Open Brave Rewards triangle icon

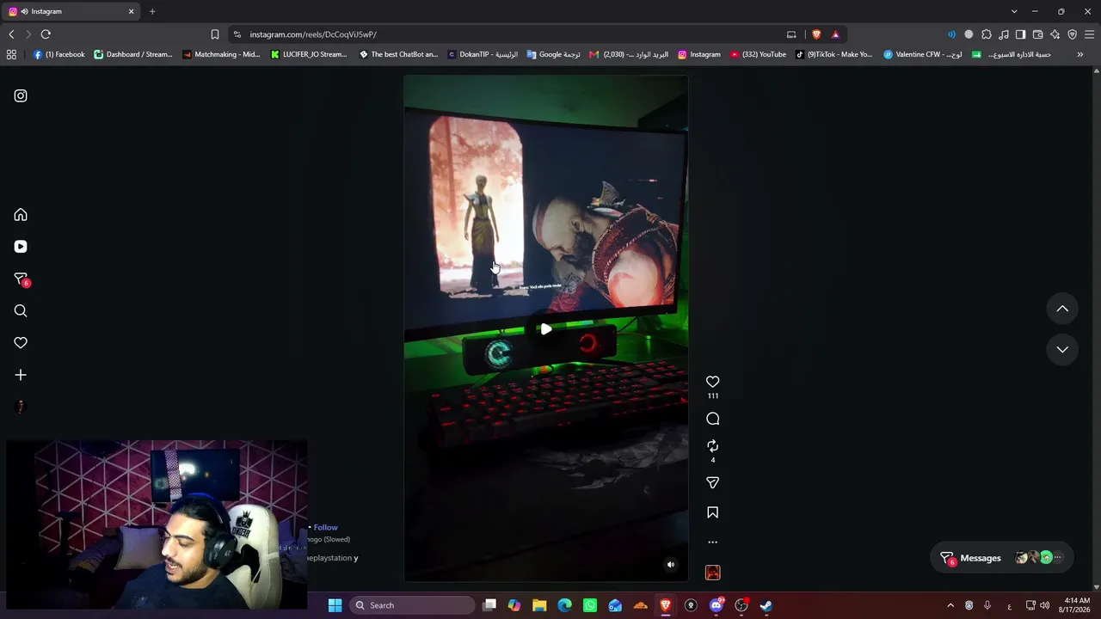click(x=835, y=34)
